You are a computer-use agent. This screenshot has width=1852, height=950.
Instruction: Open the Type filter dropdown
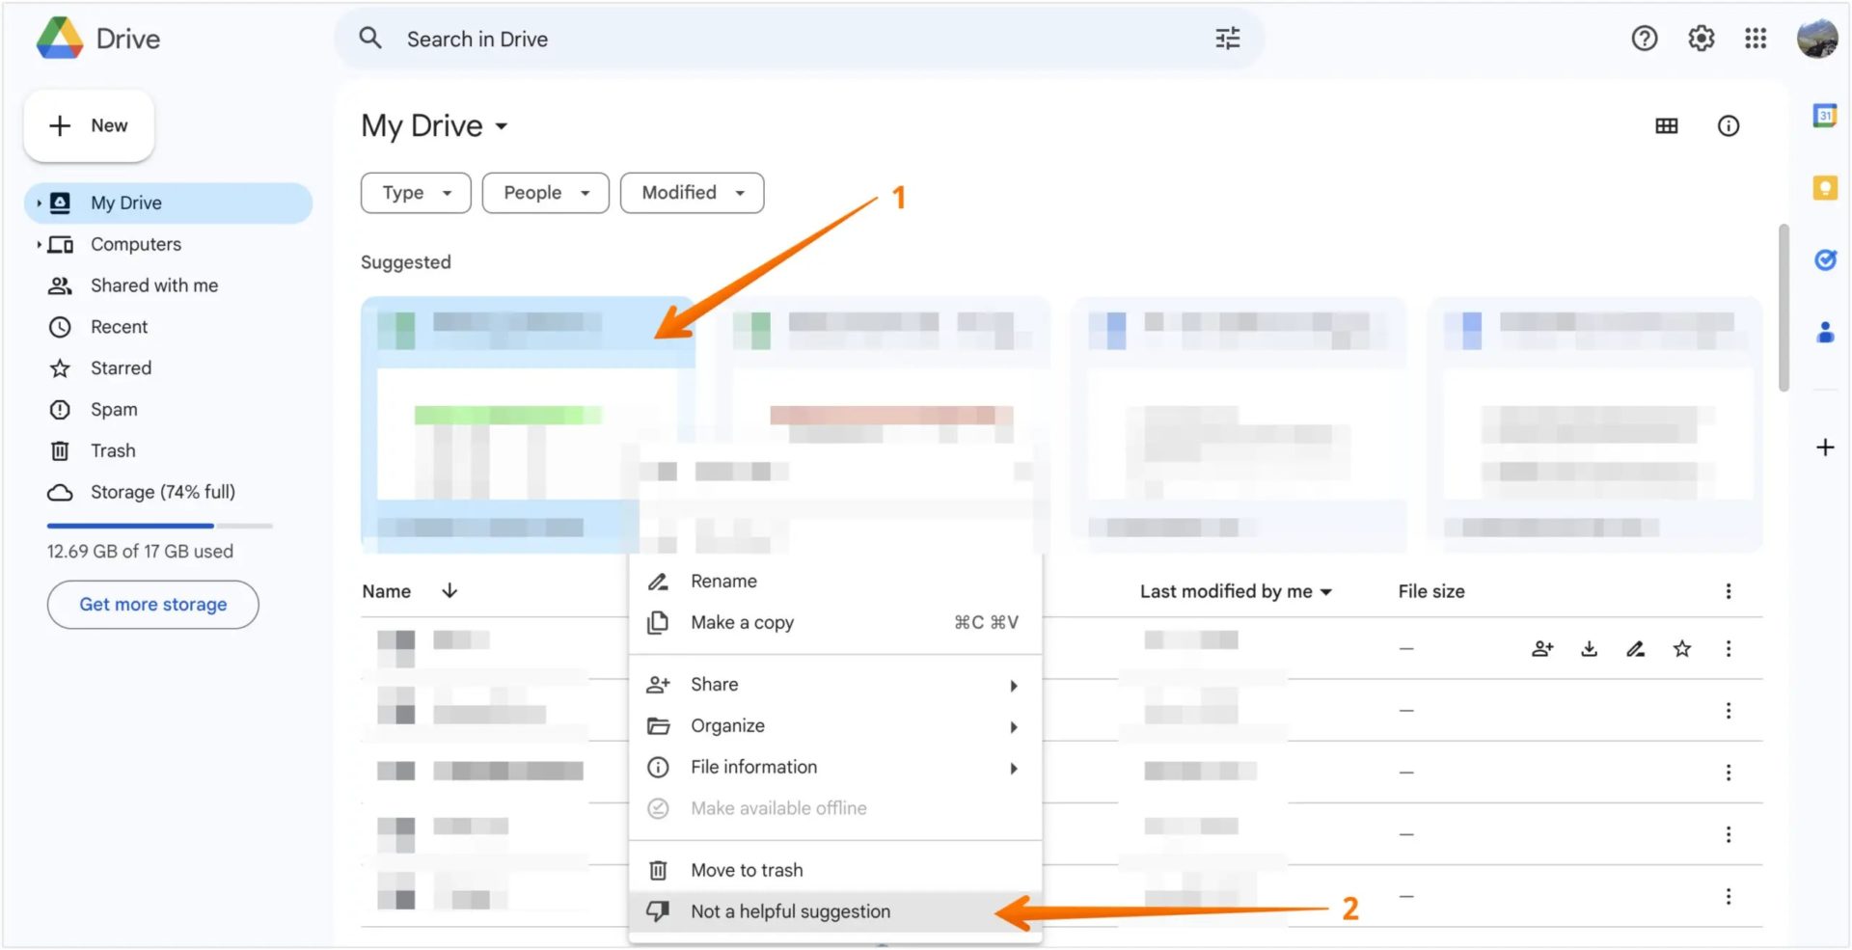[x=415, y=193]
